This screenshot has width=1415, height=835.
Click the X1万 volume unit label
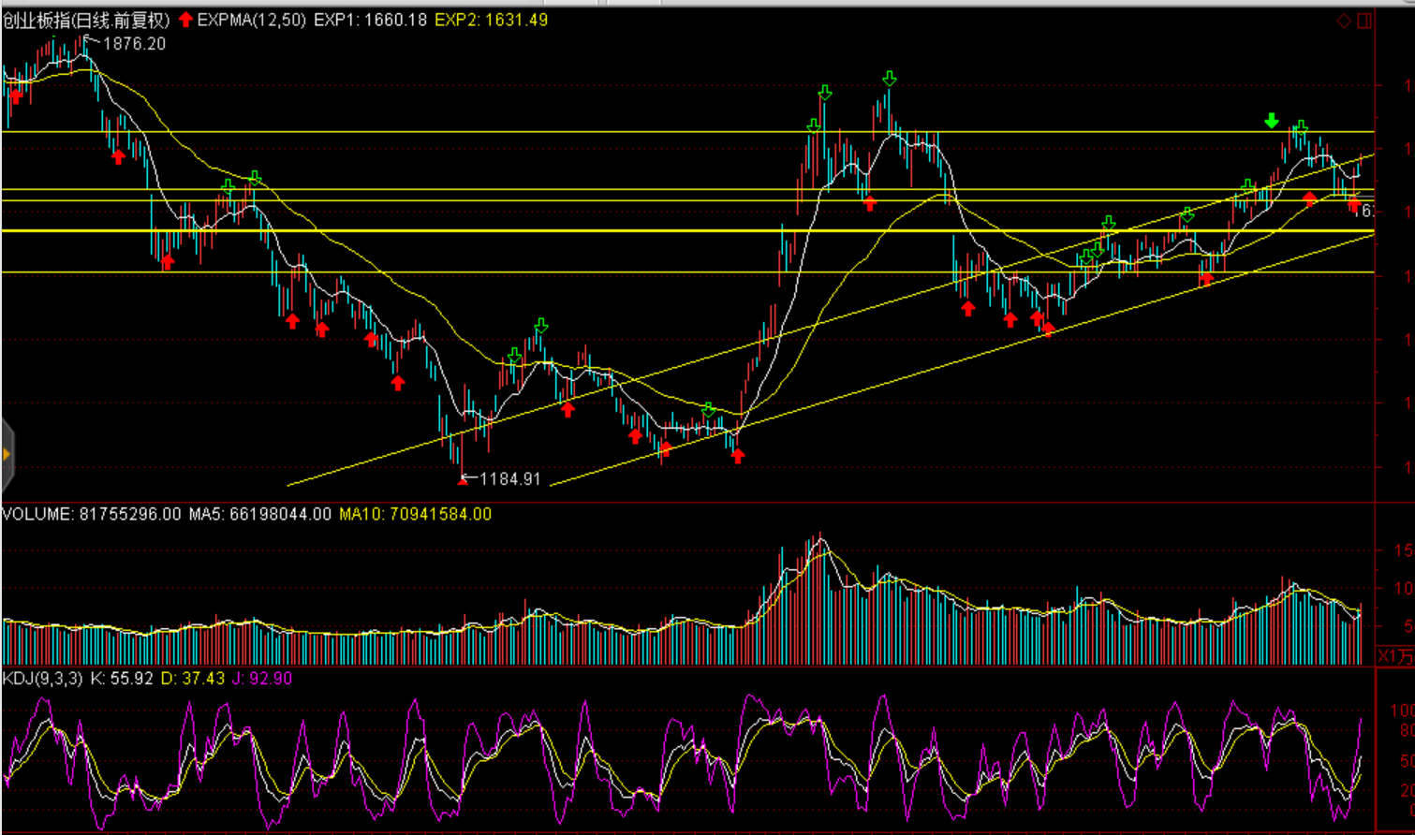tap(1395, 656)
